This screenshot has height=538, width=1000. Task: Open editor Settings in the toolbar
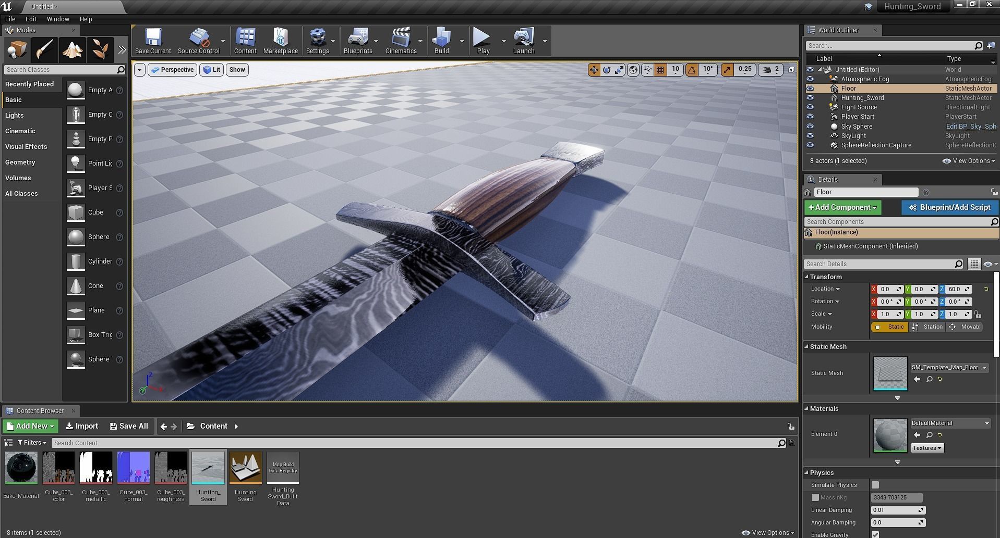[x=317, y=41]
